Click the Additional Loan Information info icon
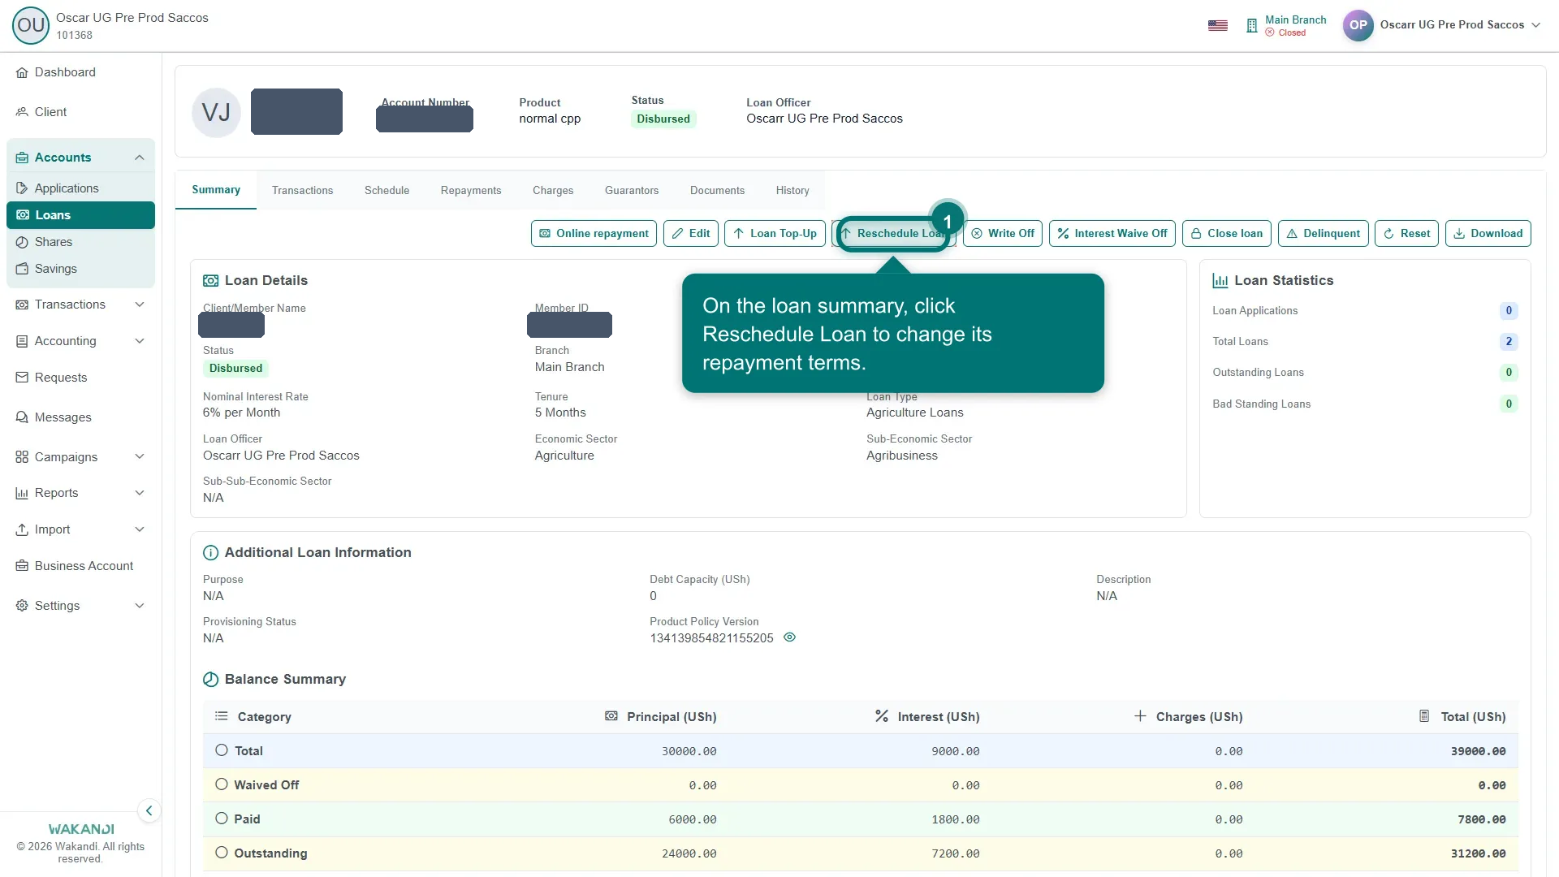This screenshot has width=1559, height=877. pos(210,553)
